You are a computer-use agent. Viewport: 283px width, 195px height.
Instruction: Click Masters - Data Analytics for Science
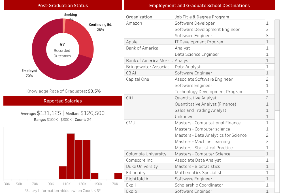(x=210, y=135)
